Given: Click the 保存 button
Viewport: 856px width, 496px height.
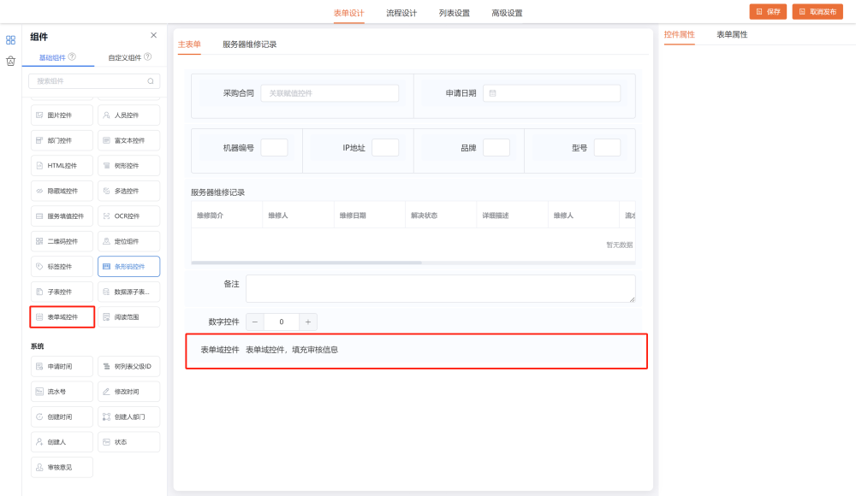Looking at the screenshot, I should click(768, 11).
